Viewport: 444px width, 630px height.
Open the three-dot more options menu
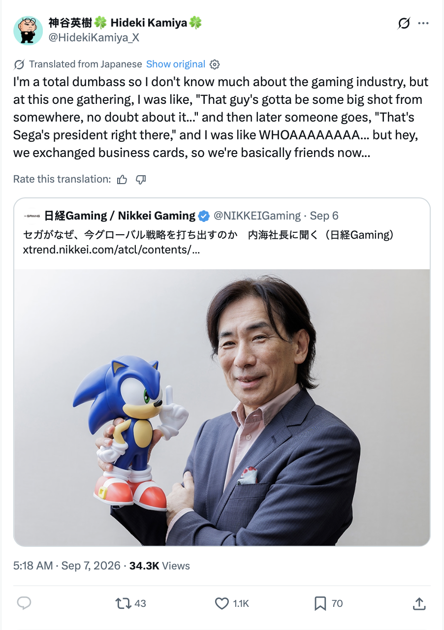click(423, 23)
